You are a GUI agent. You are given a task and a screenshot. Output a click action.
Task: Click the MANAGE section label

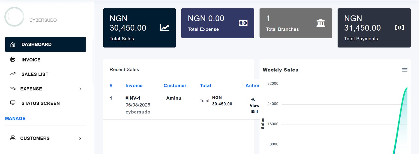click(15, 119)
